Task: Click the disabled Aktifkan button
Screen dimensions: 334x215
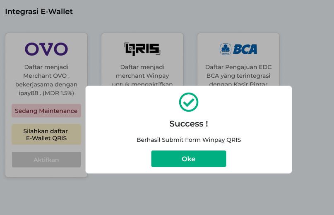Action: coord(46,160)
